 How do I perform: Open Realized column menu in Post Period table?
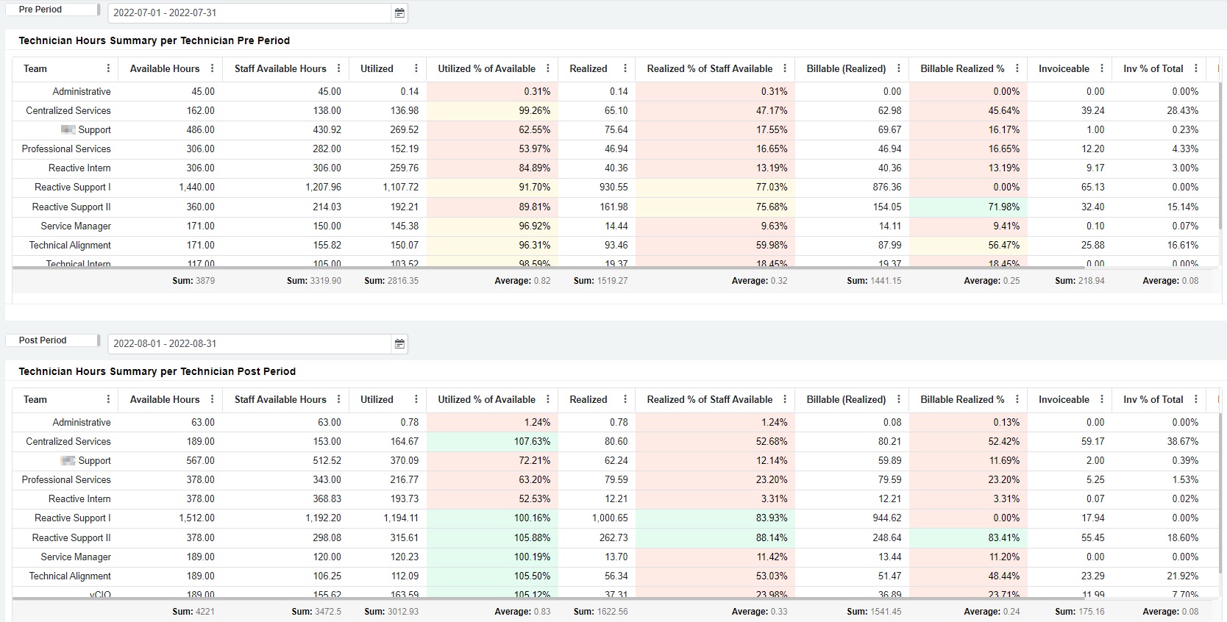(625, 399)
